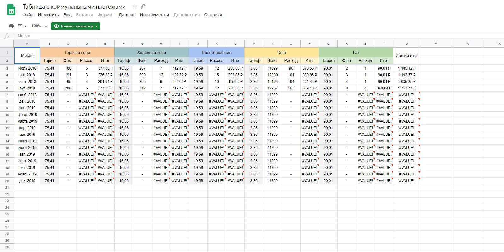Click the filter funnel icon
The image size is (504, 252).
[x=20, y=26]
